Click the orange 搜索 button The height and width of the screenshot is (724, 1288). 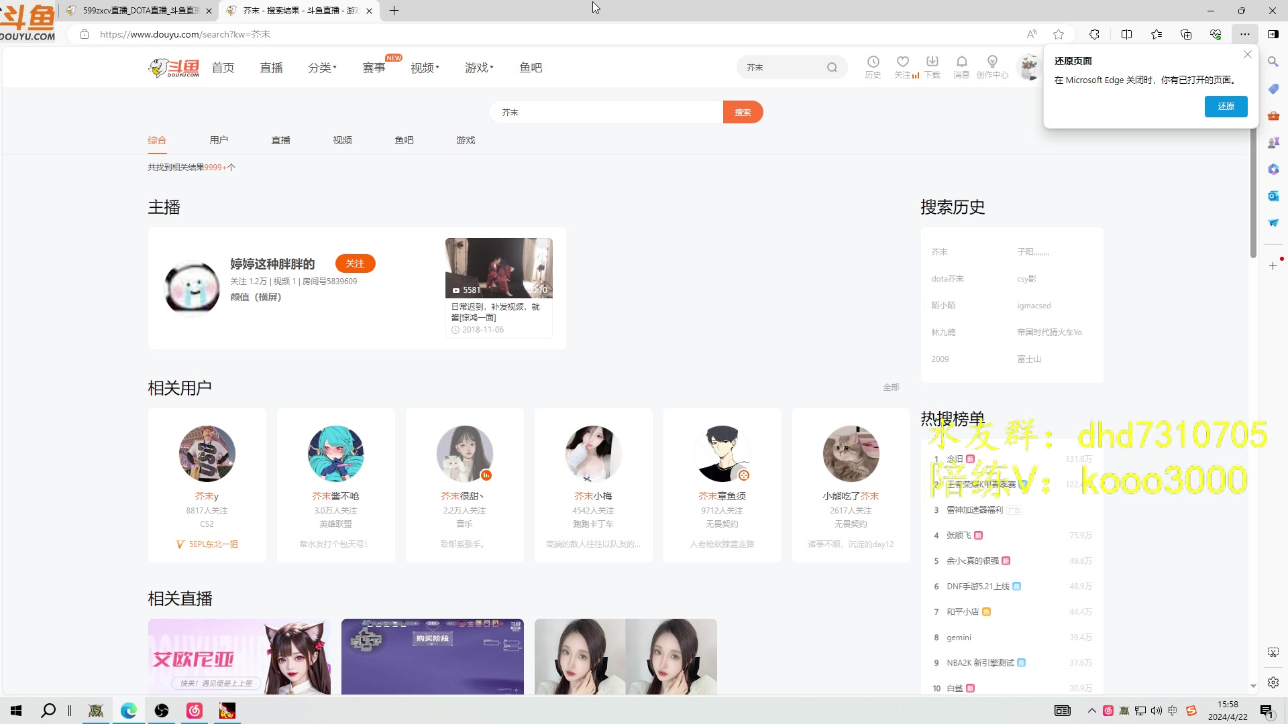(x=743, y=112)
